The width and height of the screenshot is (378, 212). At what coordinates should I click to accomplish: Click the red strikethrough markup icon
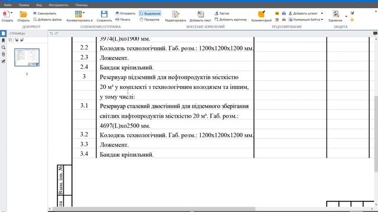(x=283, y=19)
